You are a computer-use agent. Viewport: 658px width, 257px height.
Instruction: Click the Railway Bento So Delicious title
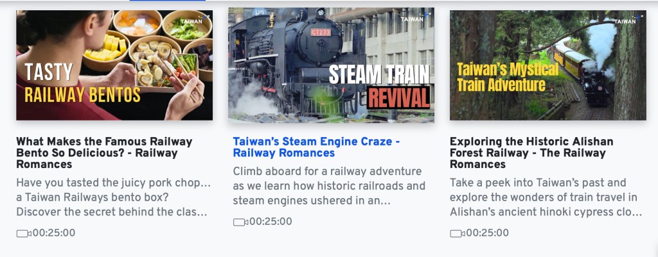click(104, 153)
